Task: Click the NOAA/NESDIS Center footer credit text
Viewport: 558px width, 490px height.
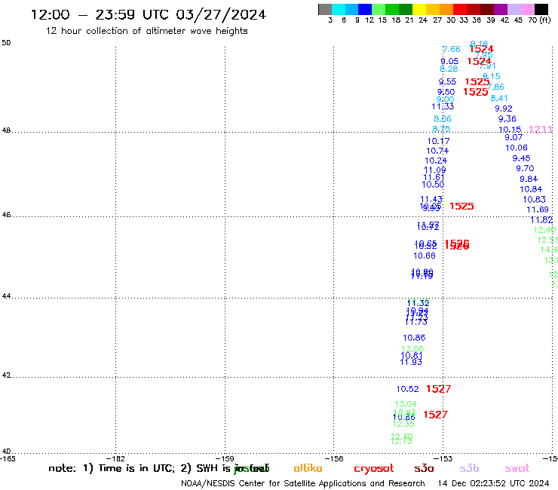Action: pos(303,483)
